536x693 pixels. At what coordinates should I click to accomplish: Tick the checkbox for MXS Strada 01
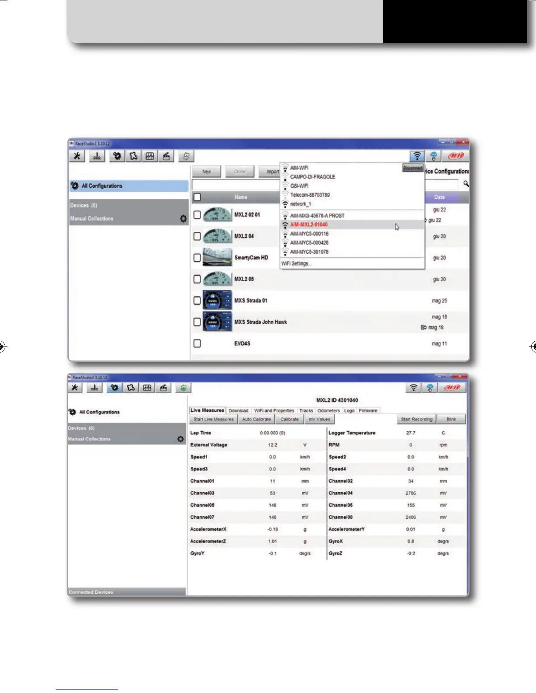tap(197, 301)
